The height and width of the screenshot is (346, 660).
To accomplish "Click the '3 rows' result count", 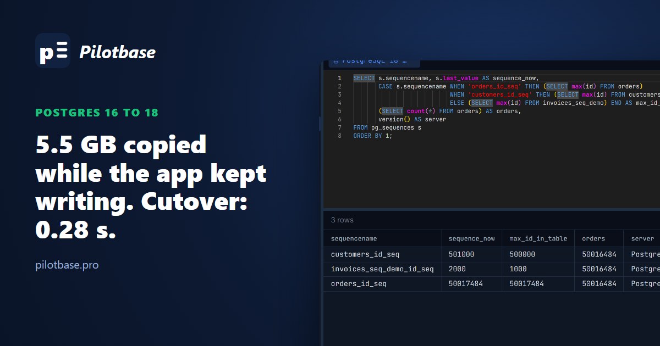I will [x=342, y=220].
